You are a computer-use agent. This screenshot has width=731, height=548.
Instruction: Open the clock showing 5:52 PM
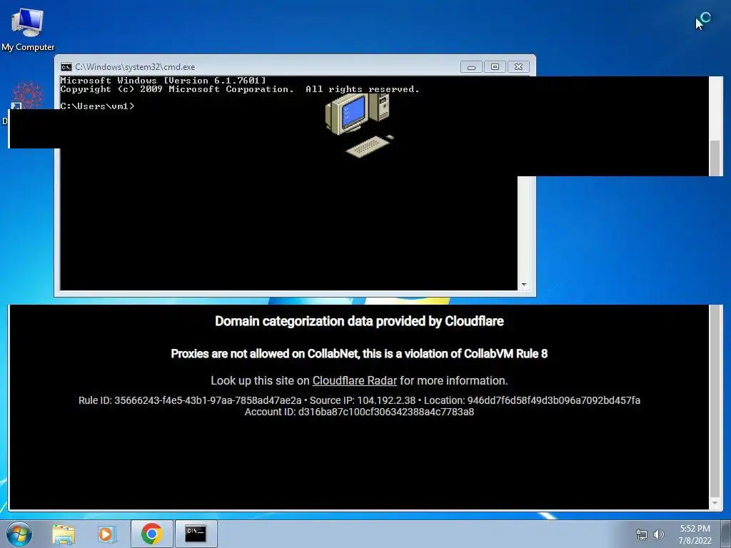(695, 534)
